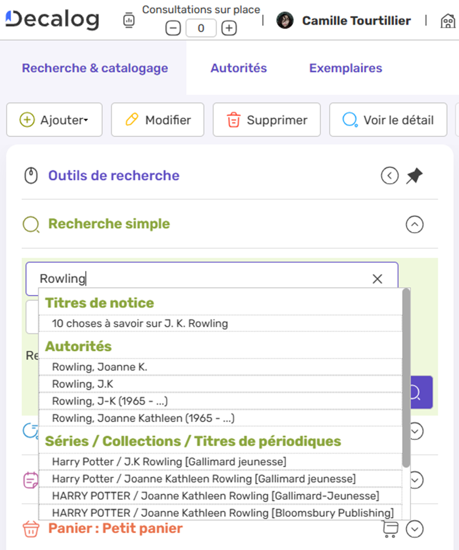Click the mouse icon beside Outils de recherche

[x=31, y=176]
